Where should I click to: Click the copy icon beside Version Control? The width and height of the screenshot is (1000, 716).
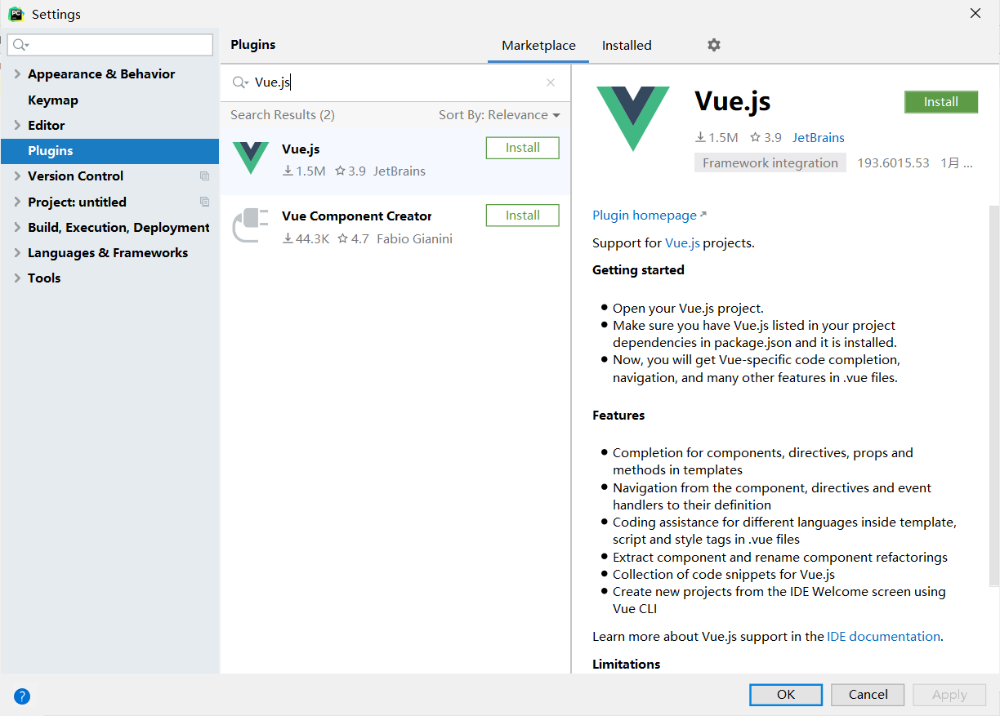pos(204,176)
